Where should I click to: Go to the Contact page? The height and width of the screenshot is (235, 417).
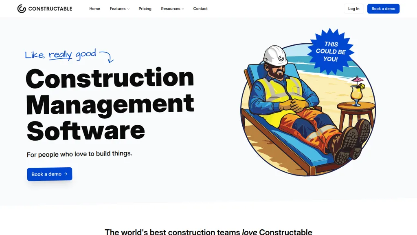coord(200,9)
